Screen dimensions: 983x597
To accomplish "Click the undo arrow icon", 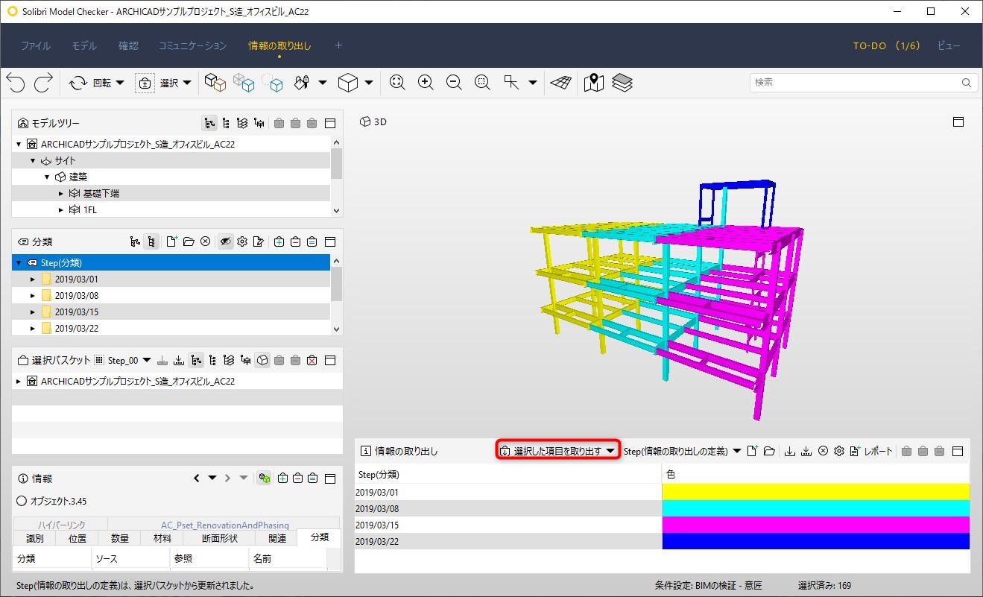I will (x=16, y=83).
